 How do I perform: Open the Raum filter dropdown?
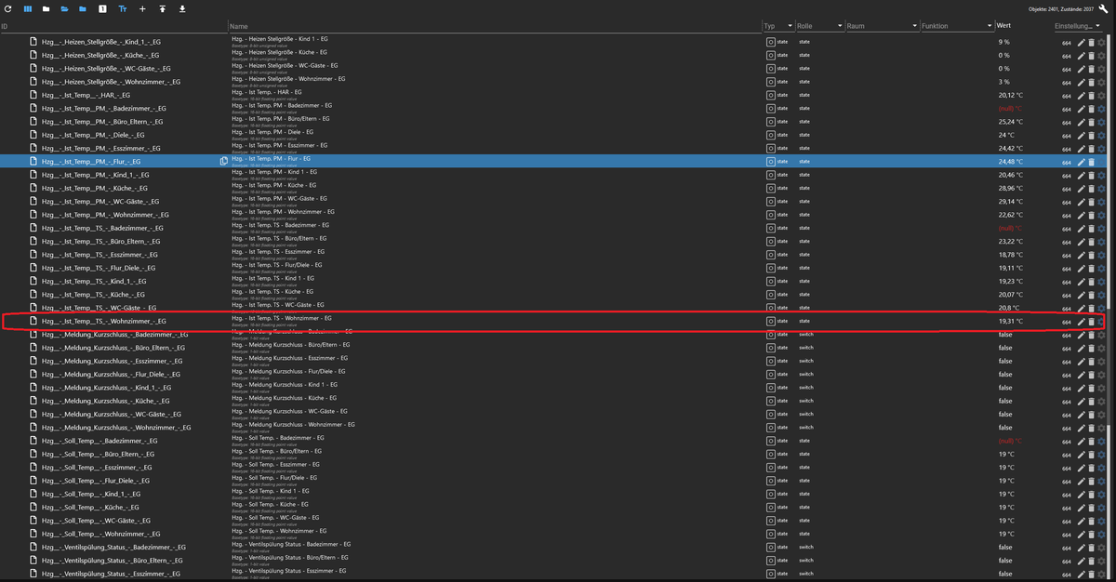click(913, 26)
